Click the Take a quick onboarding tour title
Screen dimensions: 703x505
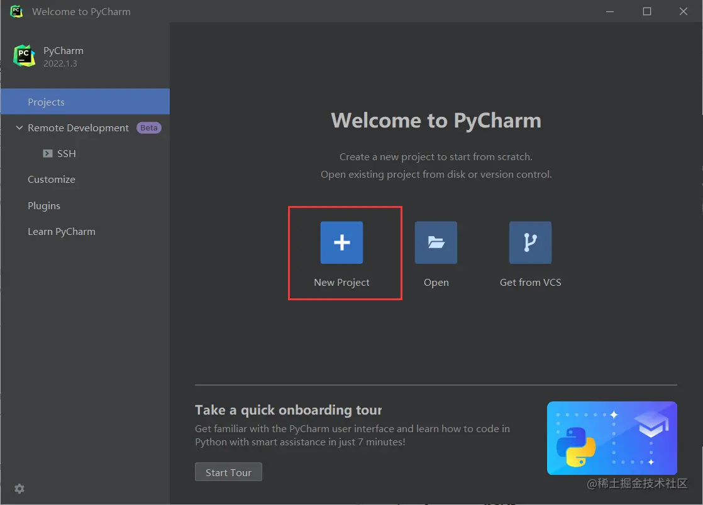pyautogui.click(x=288, y=410)
